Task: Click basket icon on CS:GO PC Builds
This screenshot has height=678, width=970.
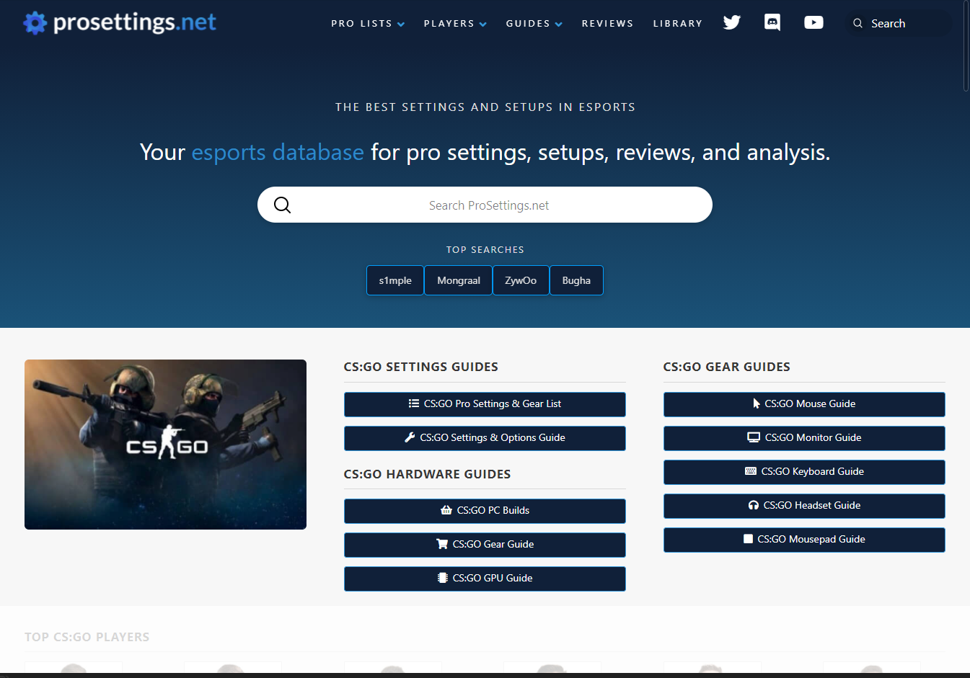Action: pyautogui.click(x=446, y=510)
